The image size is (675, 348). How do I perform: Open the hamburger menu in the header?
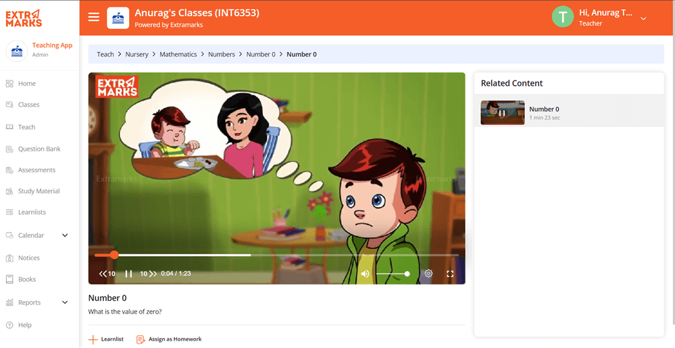(93, 17)
